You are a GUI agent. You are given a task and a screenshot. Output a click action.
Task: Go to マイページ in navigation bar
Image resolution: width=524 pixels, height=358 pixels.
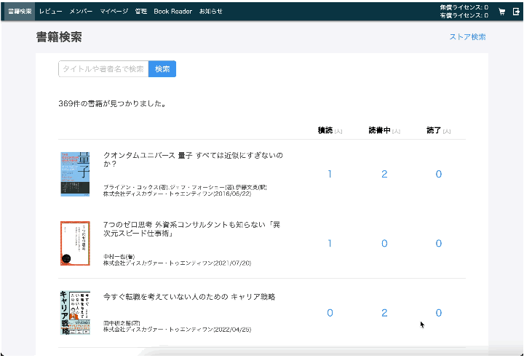tap(114, 12)
